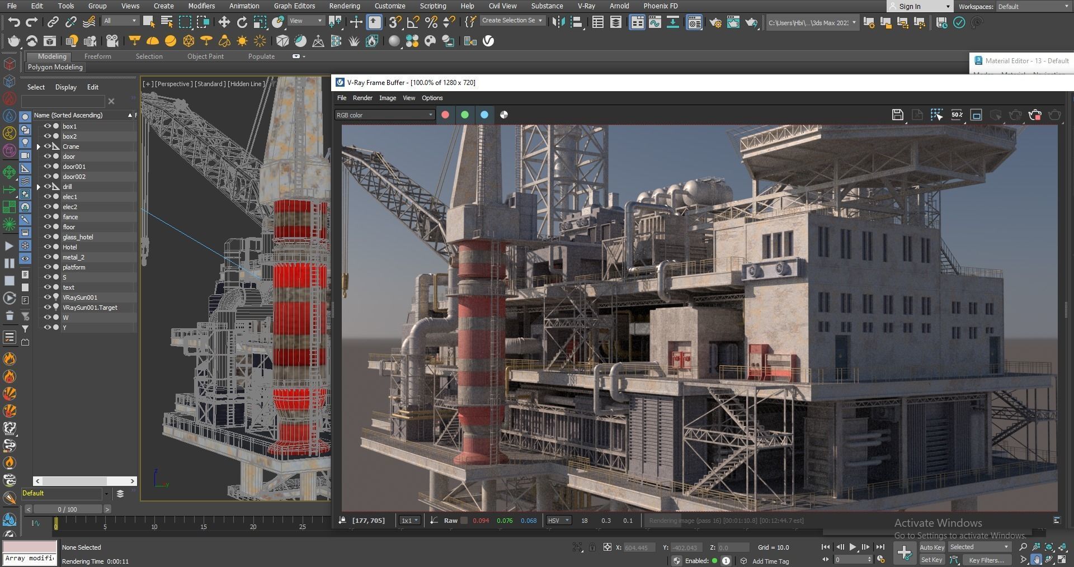
Task: Open HSV color mode dropdown
Action: 558,521
